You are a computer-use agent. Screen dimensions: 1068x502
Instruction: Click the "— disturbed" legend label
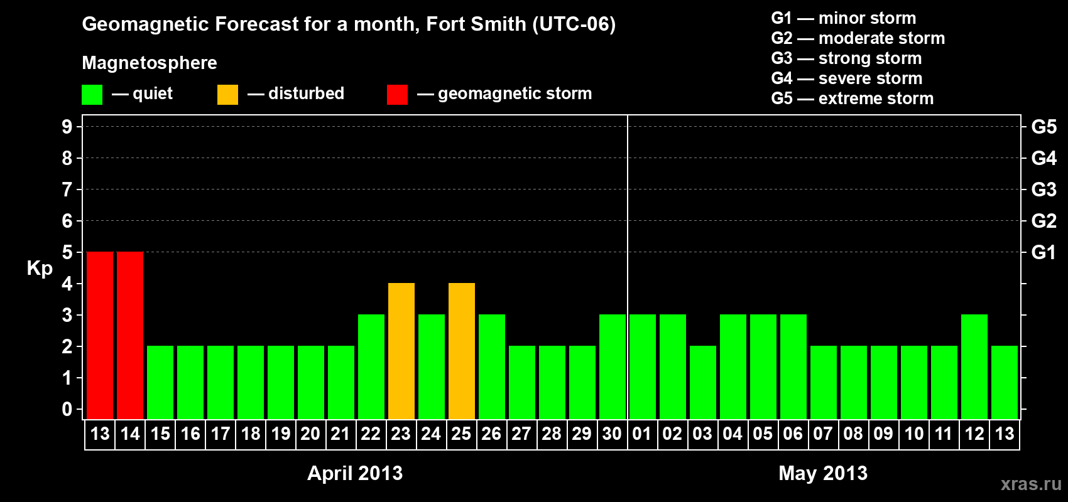296,93
